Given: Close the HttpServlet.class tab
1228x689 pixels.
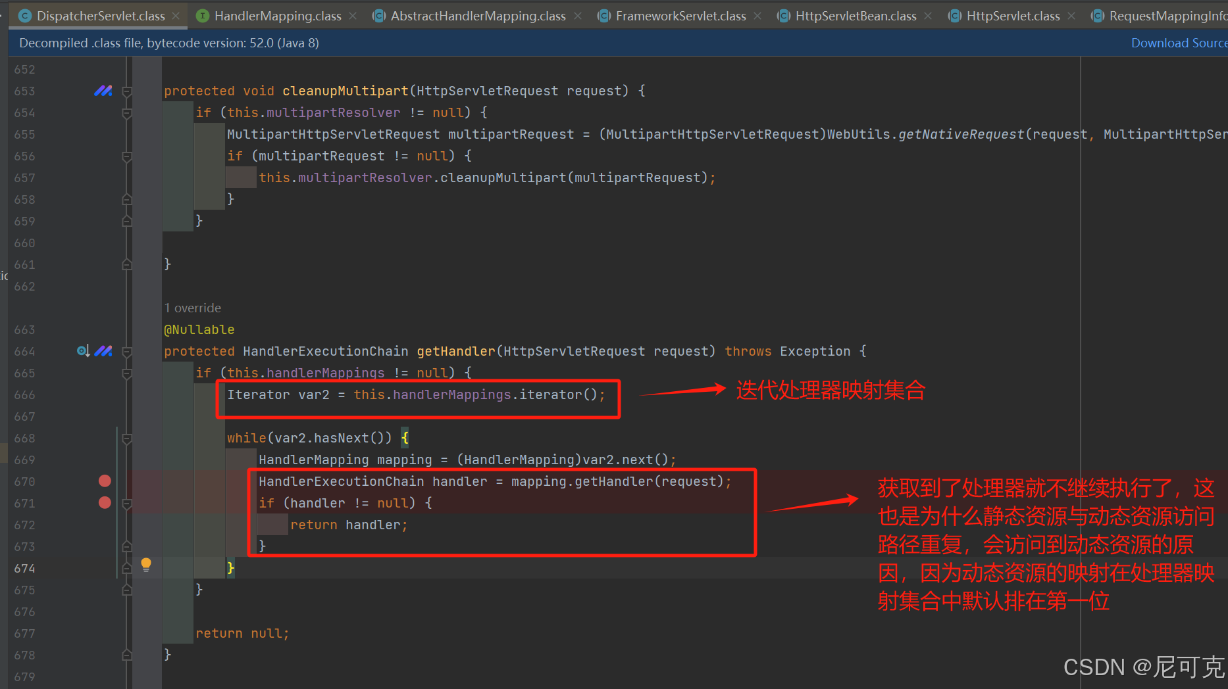Looking at the screenshot, I should (x=1071, y=16).
